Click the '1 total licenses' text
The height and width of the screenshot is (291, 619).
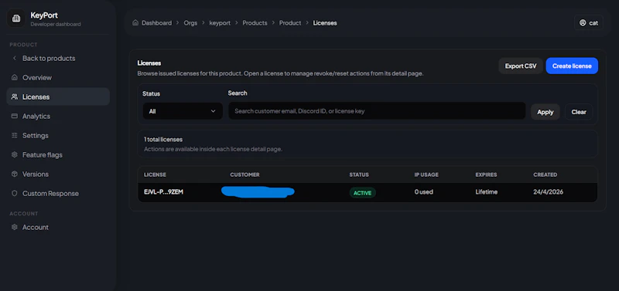tap(163, 140)
